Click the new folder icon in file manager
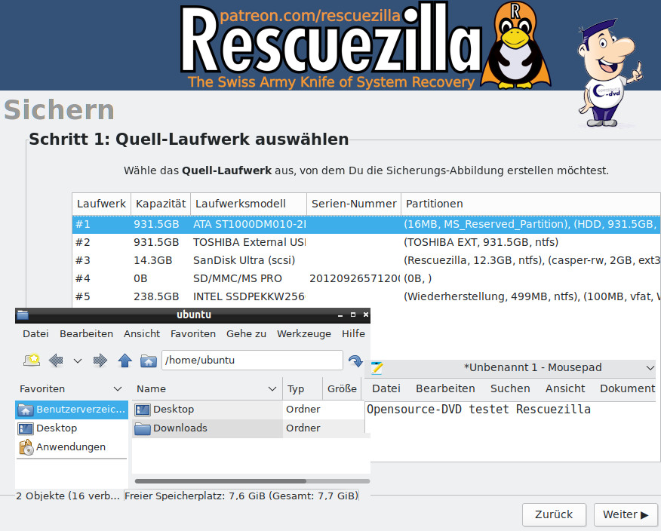The image size is (661, 531). click(x=31, y=361)
